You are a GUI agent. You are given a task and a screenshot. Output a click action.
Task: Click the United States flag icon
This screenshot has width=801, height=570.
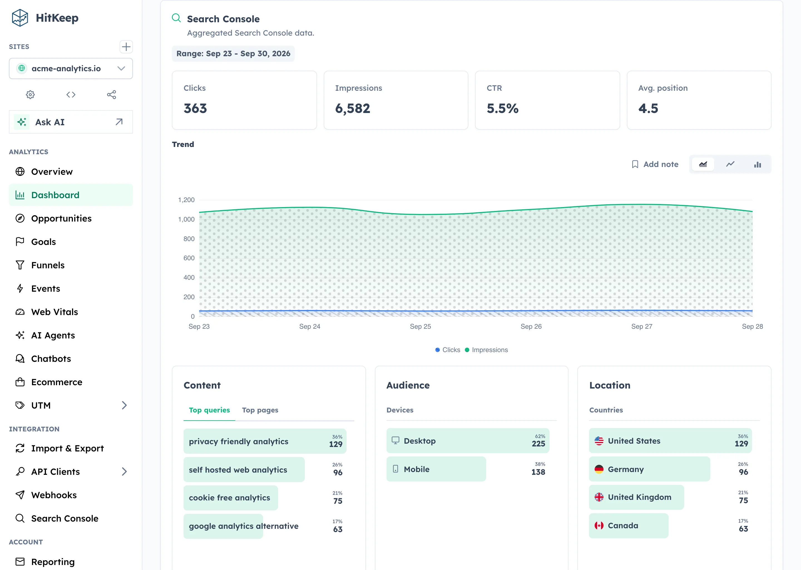pos(599,441)
